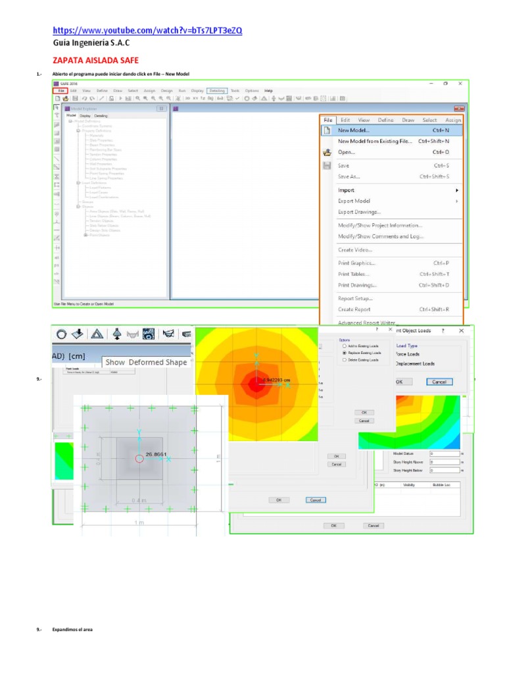Click the Show Deformed Shape icon
Screen dimensions: 505x674
[x=78, y=334]
